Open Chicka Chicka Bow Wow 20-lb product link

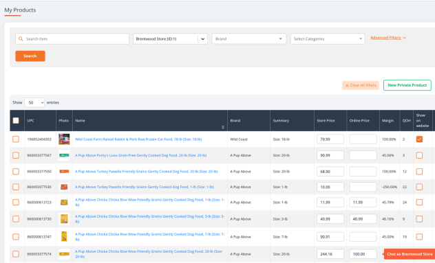pos(149,254)
